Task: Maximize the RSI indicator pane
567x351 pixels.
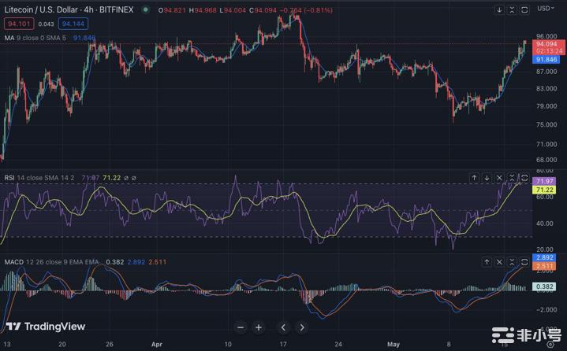Action: 524,179
